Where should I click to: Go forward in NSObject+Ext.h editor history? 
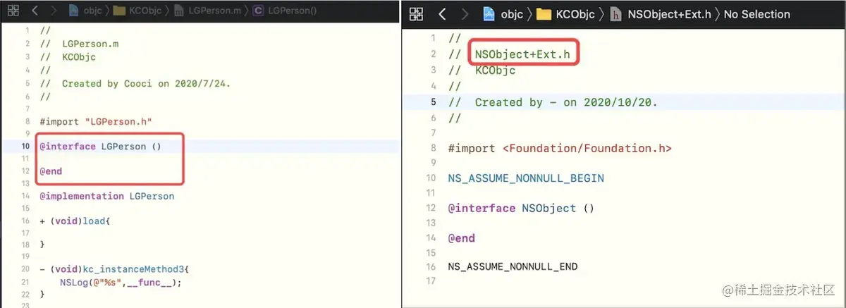[464, 14]
